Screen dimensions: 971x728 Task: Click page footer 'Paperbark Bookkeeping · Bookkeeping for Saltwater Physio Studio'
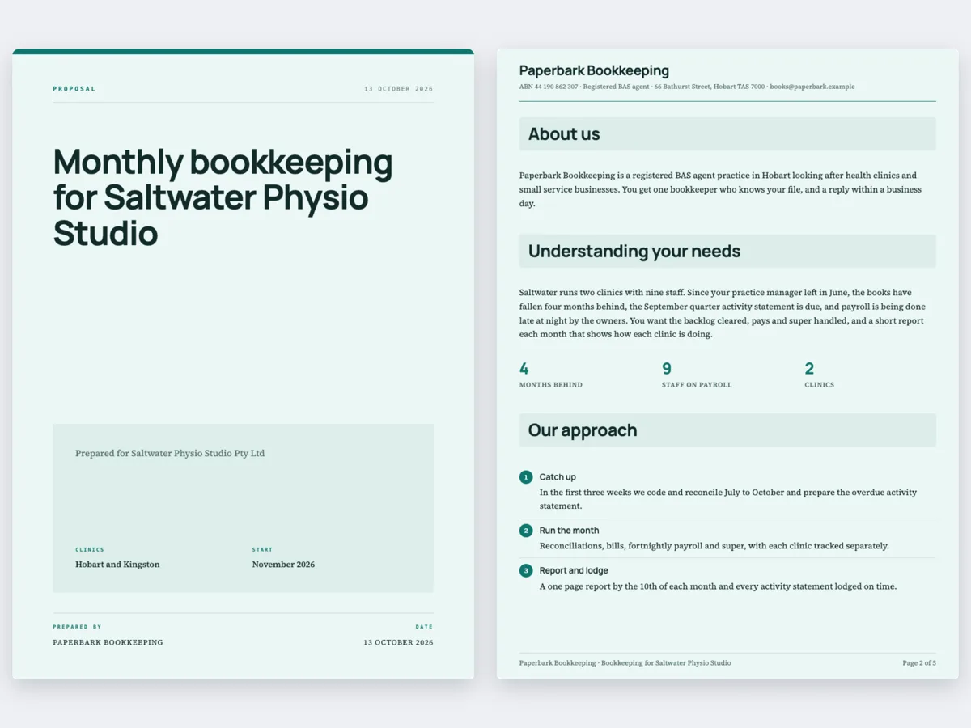(x=625, y=663)
